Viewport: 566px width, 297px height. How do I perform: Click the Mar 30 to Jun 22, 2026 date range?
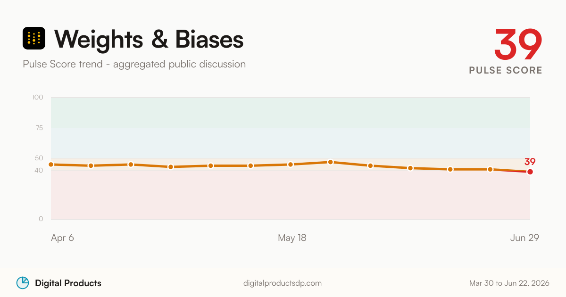(509, 283)
